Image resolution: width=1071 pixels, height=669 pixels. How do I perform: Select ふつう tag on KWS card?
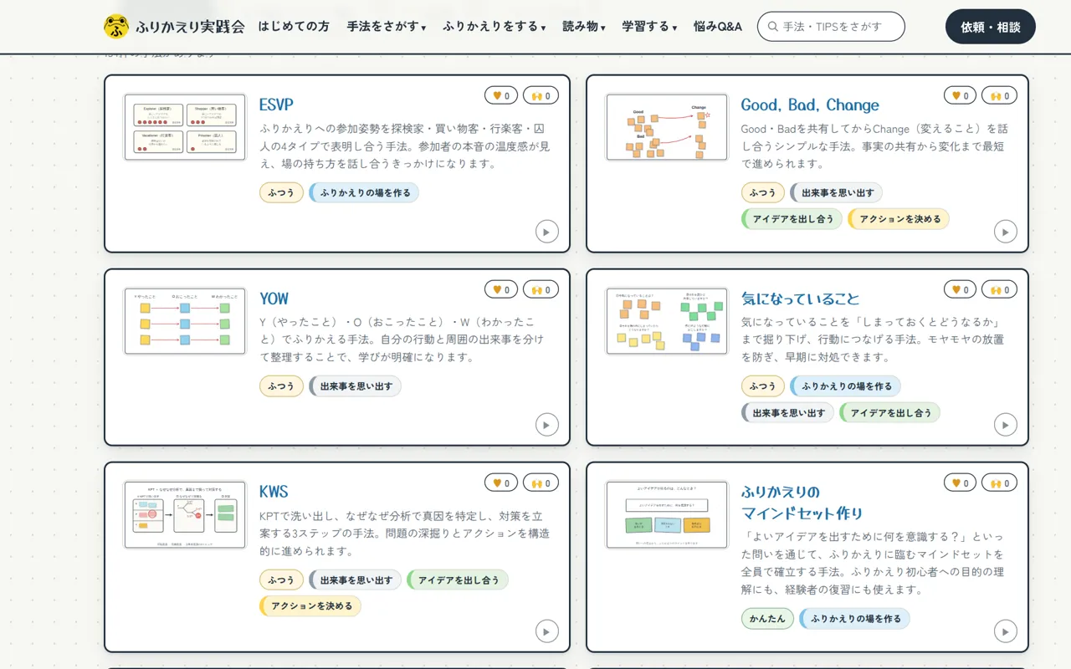click(x=281, y=580)
